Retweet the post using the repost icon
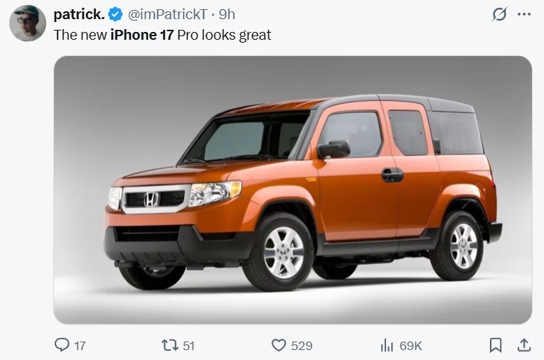Screen dimensions: 544x360 click(170, 345)
